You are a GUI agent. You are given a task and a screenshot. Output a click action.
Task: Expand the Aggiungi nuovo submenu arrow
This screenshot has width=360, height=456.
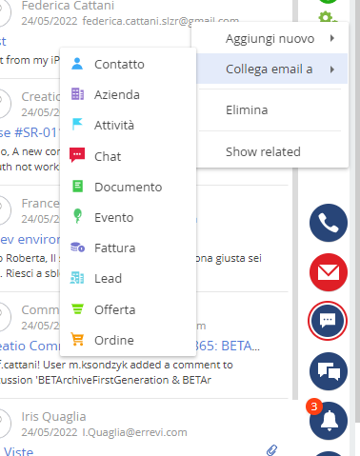pyautogui.click(x=332, y=38)
